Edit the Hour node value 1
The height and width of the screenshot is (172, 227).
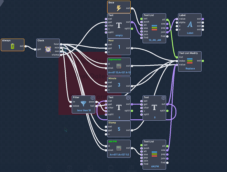[119, 47]
